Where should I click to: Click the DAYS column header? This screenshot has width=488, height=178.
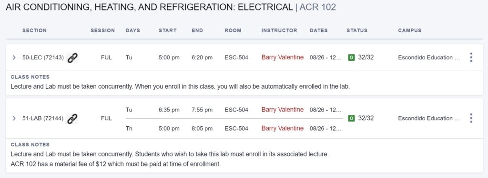pos(133,30)
